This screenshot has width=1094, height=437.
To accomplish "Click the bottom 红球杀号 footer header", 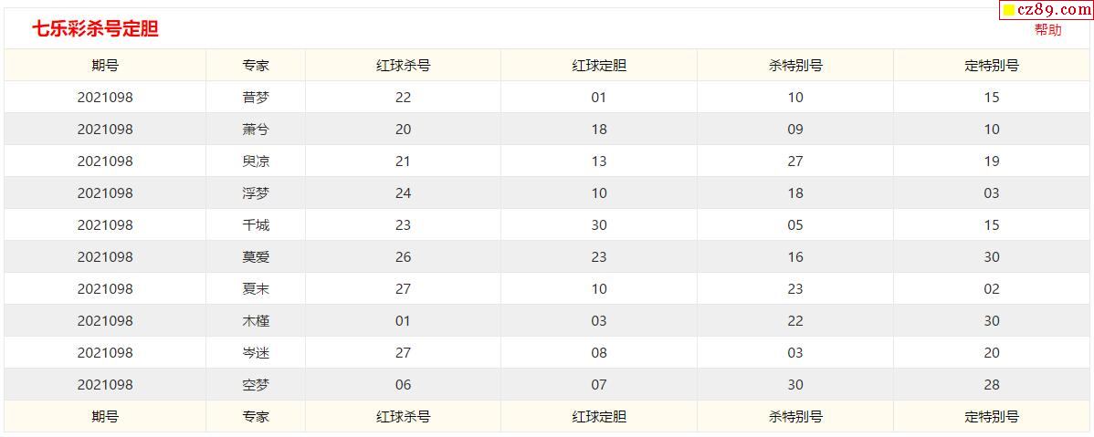I will 403,417.
